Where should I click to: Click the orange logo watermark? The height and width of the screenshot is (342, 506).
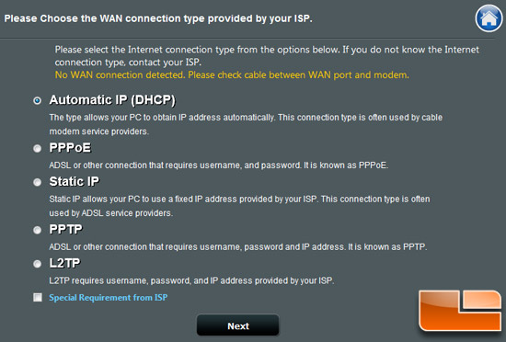pyautogui.click(x=460, y=310)
